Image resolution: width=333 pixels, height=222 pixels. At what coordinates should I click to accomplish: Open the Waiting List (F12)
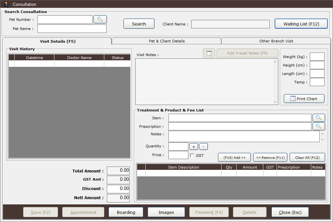point(301,24)
